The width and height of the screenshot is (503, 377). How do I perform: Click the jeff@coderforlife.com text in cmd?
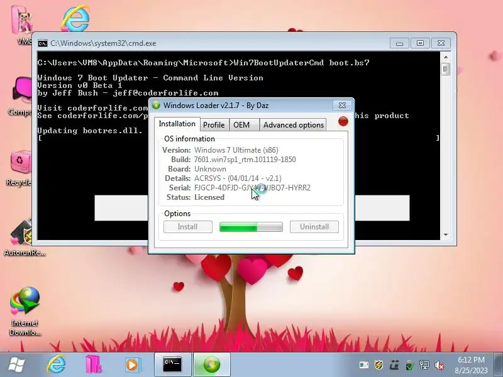pyautogui.click(x=165, y=93)
